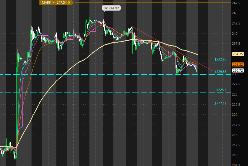Click the 242.5 axis label
248x166 pixels.
[236, 23]
